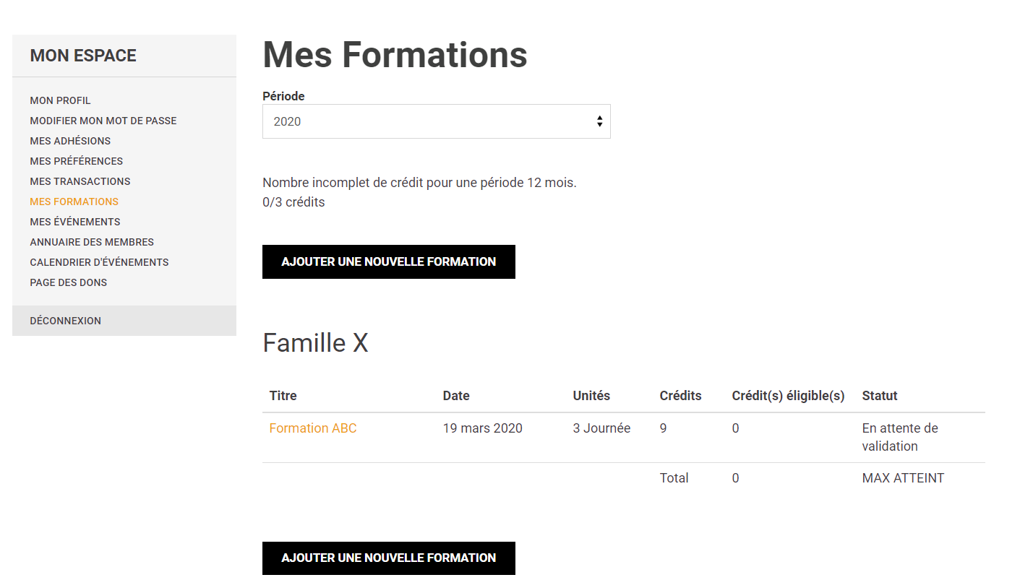Viewport: 1020px width, 580px height.
Task: Click Ajouter une nouvelle formation above Famille X
Action: pos(389,261)
